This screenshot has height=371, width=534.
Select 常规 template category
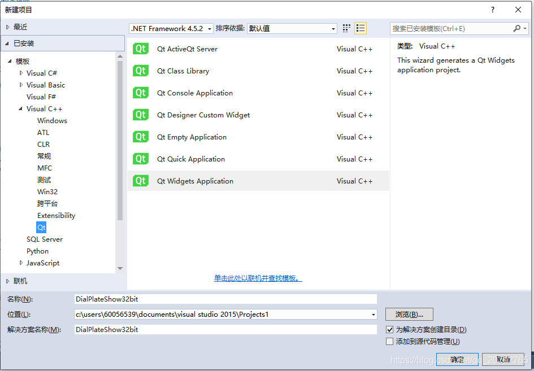44,156
